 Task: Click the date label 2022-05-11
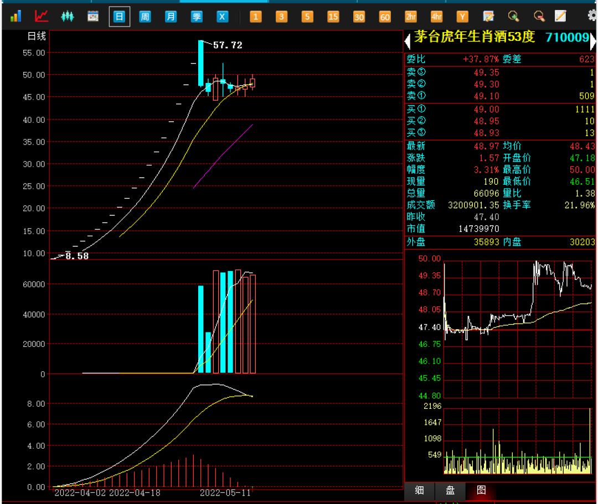[x=225, y=493]
